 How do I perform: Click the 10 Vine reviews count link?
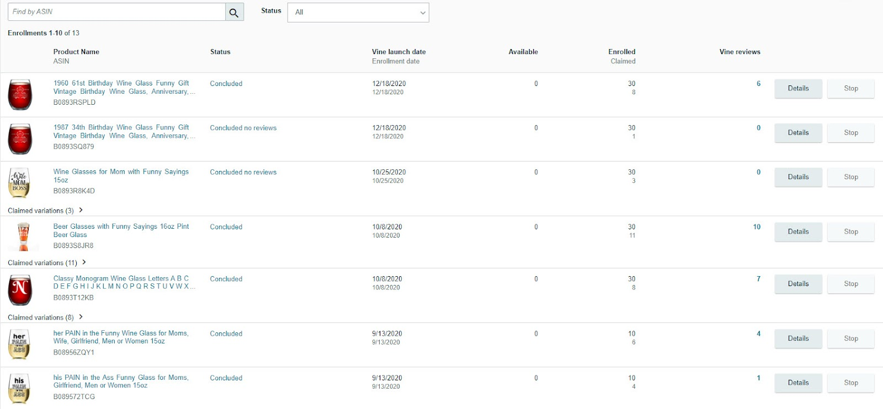click(757, 227)
